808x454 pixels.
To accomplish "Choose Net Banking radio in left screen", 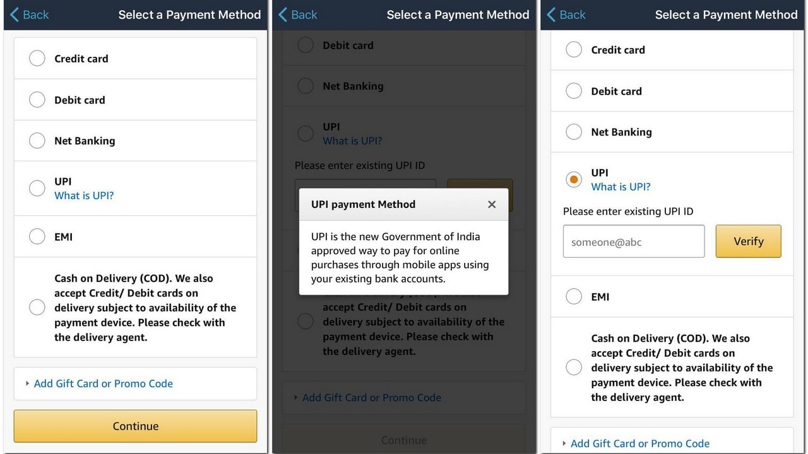I will click(37, 141).
